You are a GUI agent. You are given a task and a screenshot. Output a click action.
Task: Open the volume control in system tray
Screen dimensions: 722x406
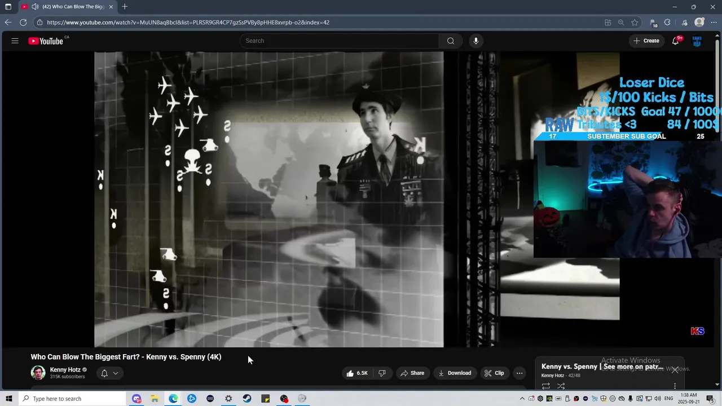[x=658, y=399]
